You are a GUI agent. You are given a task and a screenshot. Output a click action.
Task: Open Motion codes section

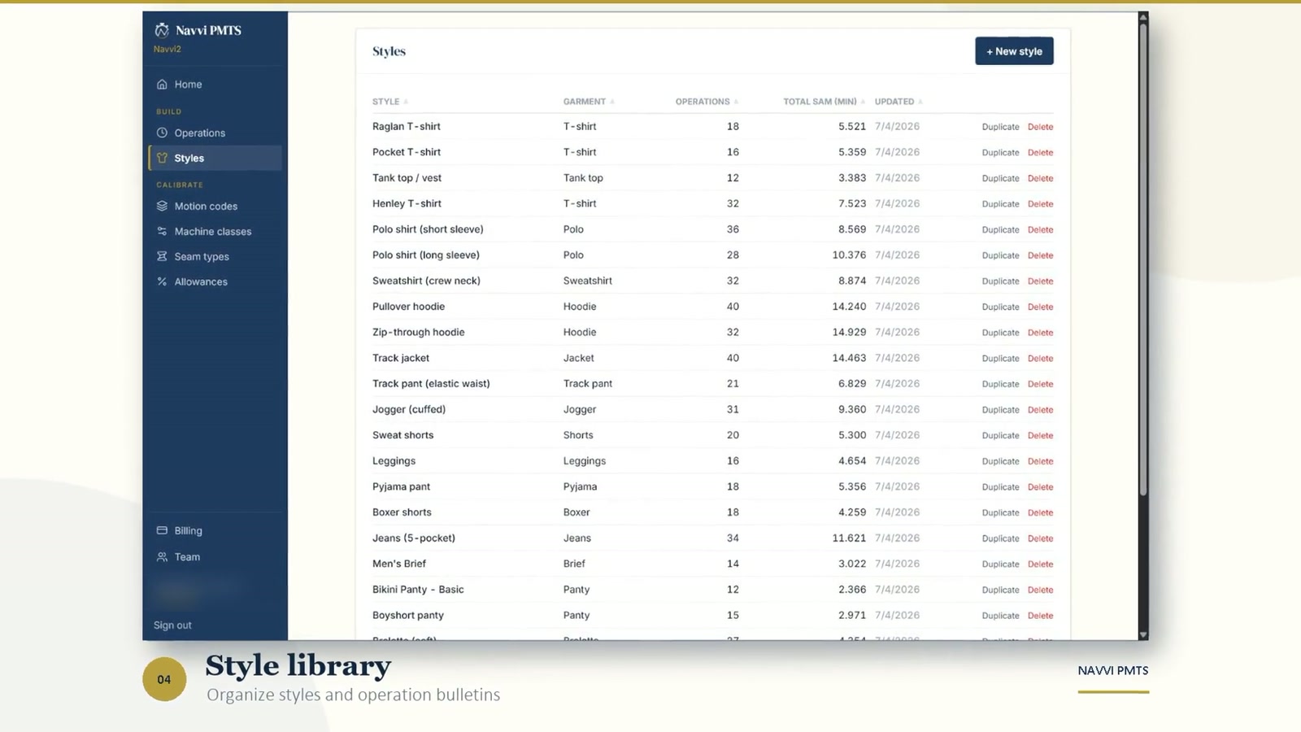click(x=215, y=206)
